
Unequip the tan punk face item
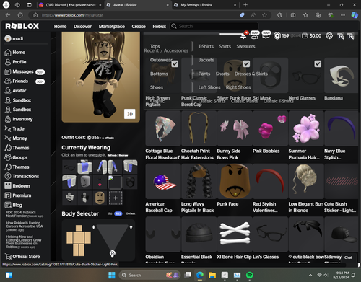[100, 198]
